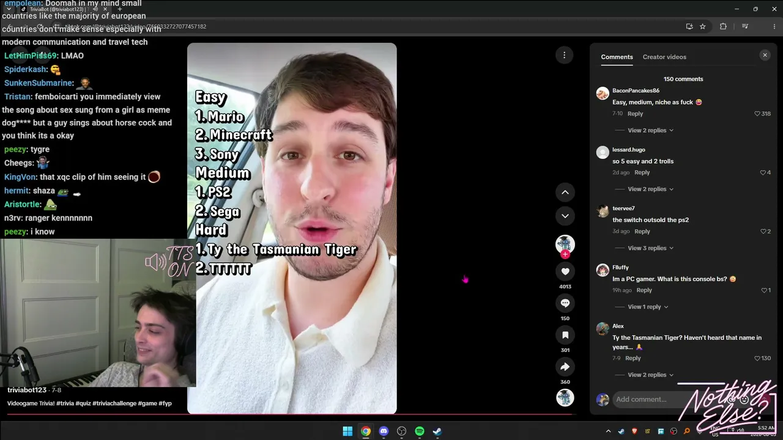Screen dimensions: 783x440
Task: Reply to BaconPancakes86's comment
Action: click(635, 114)
